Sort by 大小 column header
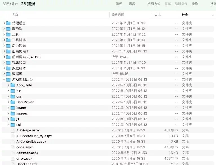The height and width of the screenshot is (165, 216). (x=157, y=15)
